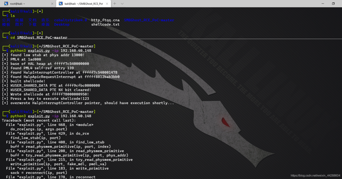Click 'line 183, in write_primitive' line
342x179 pixels.
point(57,168)
